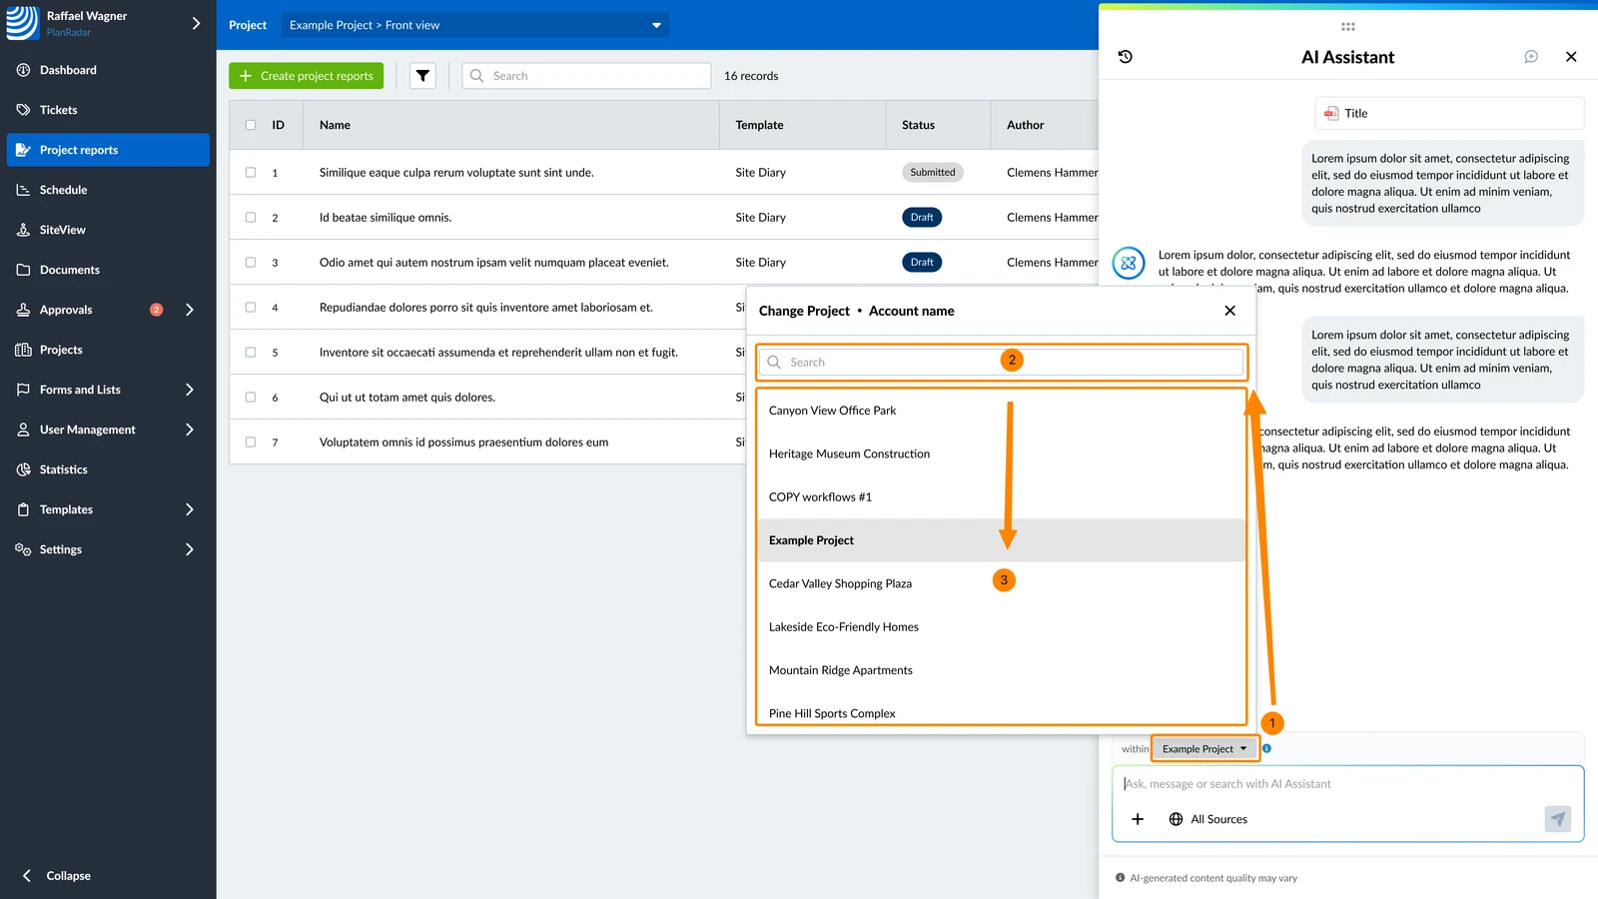Expand the Templates chevron

[190, 509]
